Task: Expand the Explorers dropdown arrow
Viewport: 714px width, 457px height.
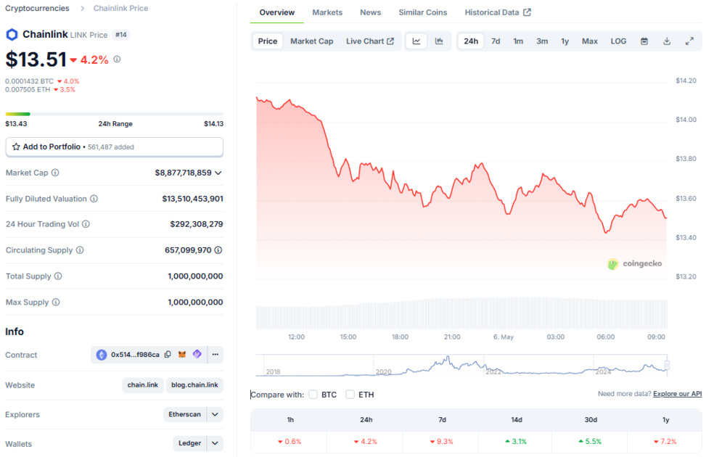Action: [x=216, y=414]
